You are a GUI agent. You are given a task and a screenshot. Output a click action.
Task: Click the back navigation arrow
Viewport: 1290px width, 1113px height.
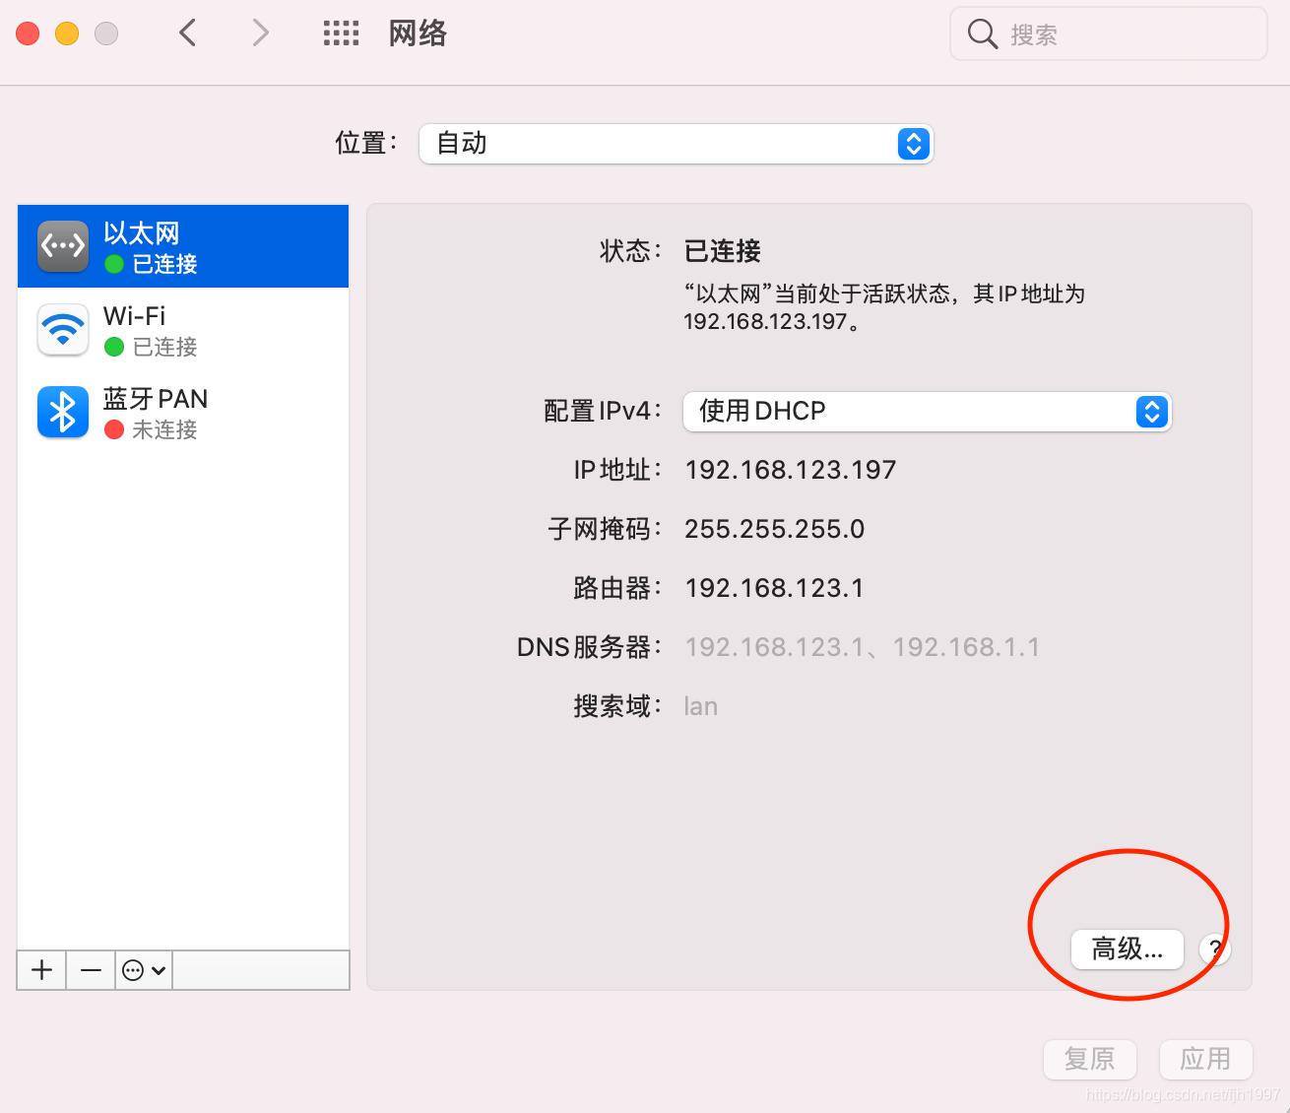coord(188,33)
